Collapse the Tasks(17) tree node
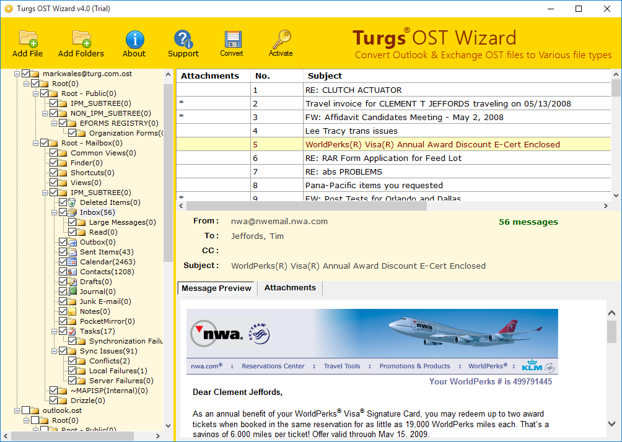This screenshot has width=622, height=442. pos(54,331)
